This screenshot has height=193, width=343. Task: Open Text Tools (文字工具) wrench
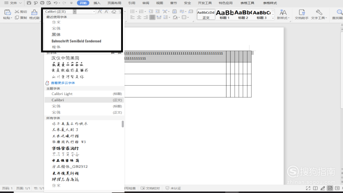click(319, 14)
